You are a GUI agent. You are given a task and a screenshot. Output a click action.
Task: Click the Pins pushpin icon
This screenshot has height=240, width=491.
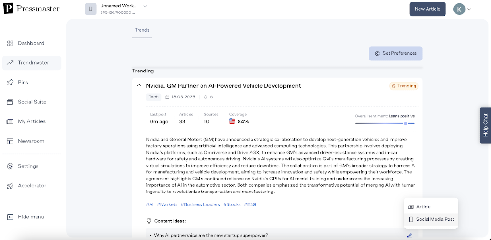(x=10, y=82)
